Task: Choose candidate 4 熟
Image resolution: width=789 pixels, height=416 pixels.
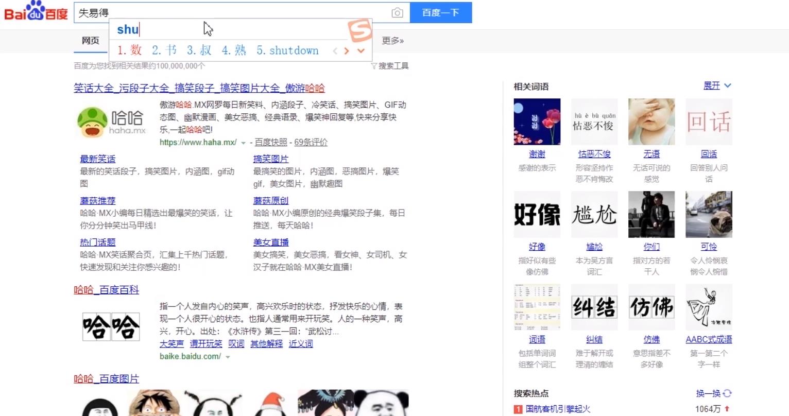Action: click(x=234, y=50)
